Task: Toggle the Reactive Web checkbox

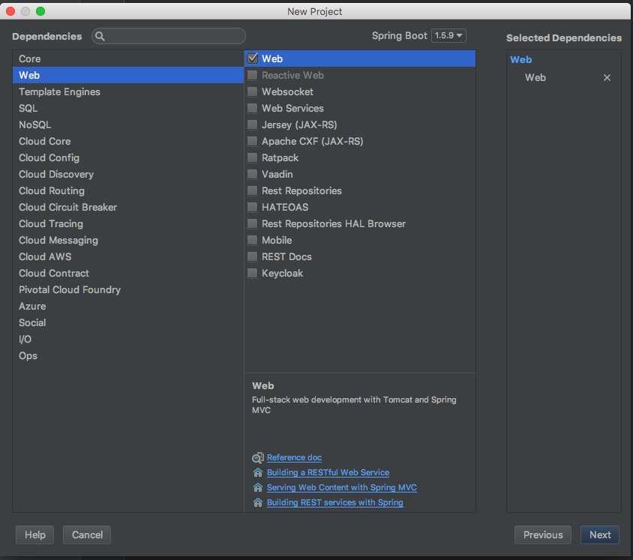Action: 252,75
